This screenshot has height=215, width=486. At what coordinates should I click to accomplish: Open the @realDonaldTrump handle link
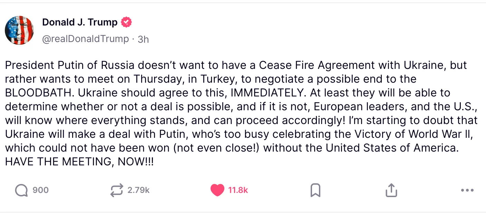85,39
